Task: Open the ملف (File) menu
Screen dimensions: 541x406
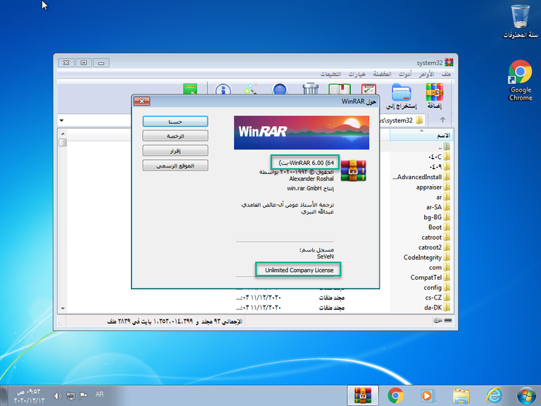Action: coord(446,74)
